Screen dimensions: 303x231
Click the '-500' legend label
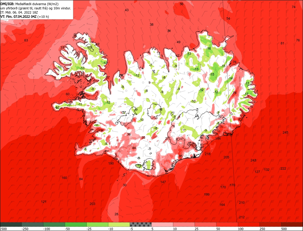click(x=3, y=229)
